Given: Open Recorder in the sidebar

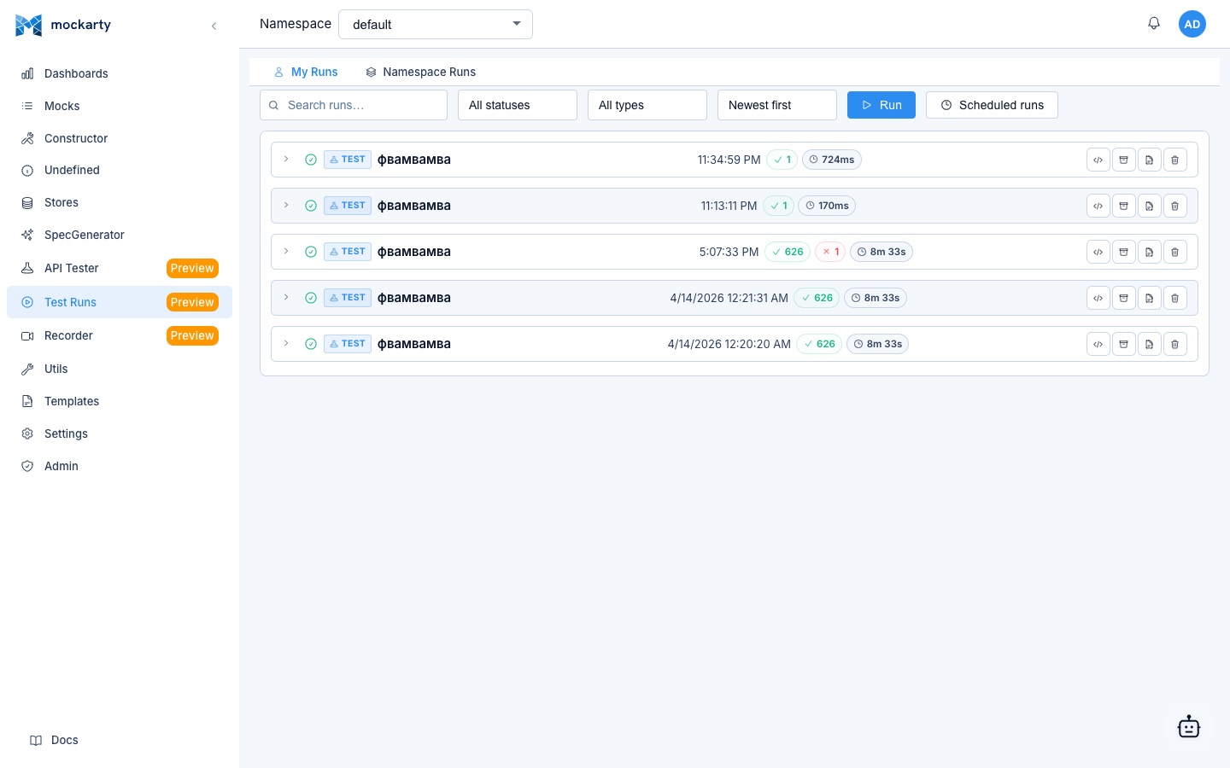Looking at the screenshot, I should tap(120, 335).
